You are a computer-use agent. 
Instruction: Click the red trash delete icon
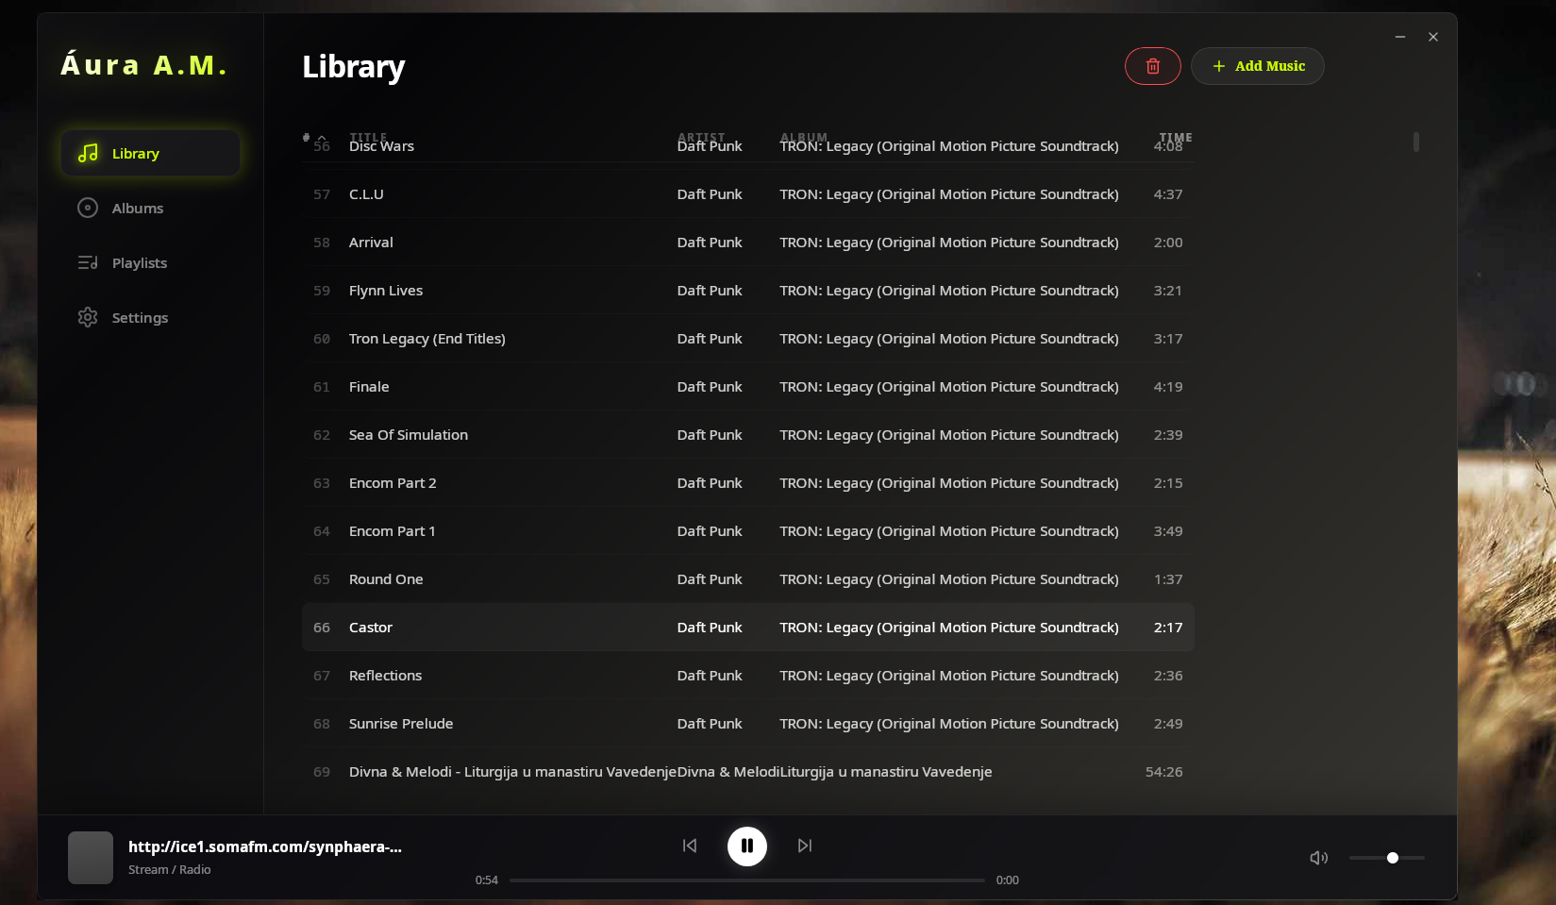[1152, 66]
